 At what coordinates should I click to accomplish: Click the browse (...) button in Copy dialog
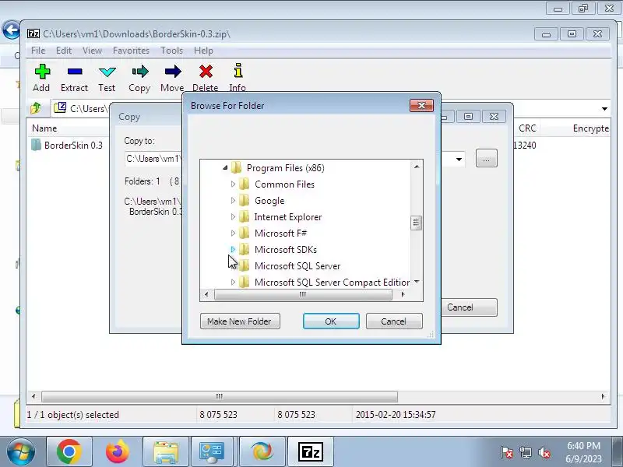click(486, 159)
